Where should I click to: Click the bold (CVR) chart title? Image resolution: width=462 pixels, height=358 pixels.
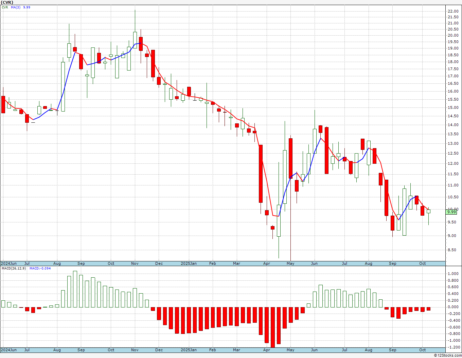[x=7, y=2]
